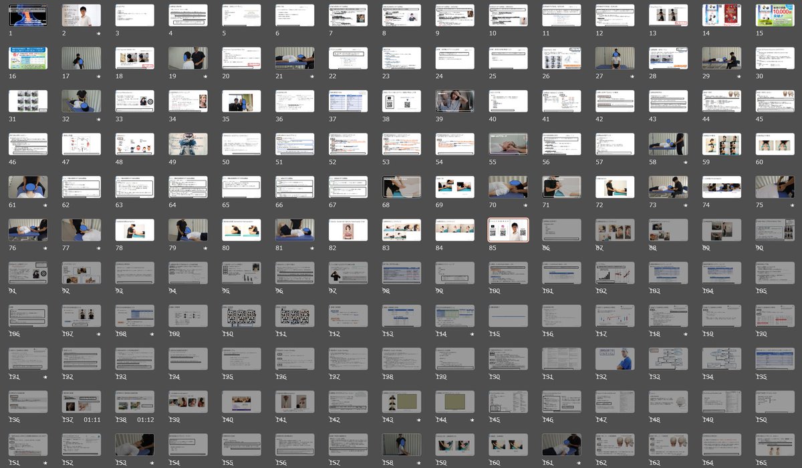
Task: Click the transition star icon beside slide 151
Action: [x=45, y=462]
